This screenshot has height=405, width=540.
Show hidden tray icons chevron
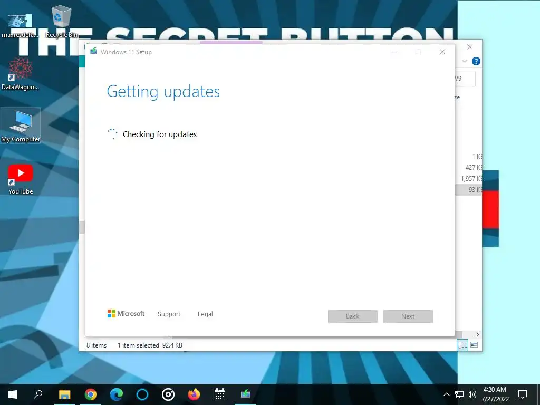446,394
